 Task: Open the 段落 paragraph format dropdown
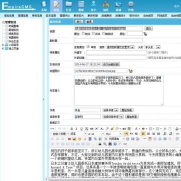tap(78, 134)
